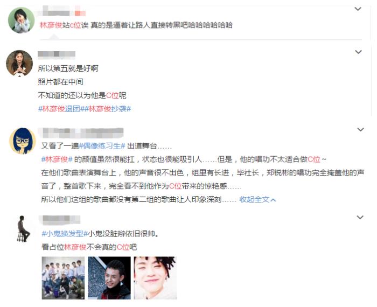This screenshot has width=377, height=307.
Task: Open hashtag #林彦俊# in third post
Action: point(57,159)
